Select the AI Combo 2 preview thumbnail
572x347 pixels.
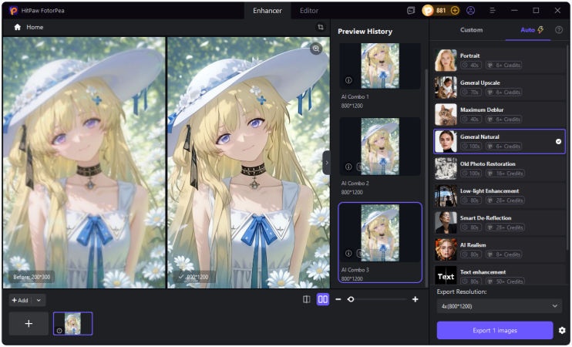click(380, 147)
